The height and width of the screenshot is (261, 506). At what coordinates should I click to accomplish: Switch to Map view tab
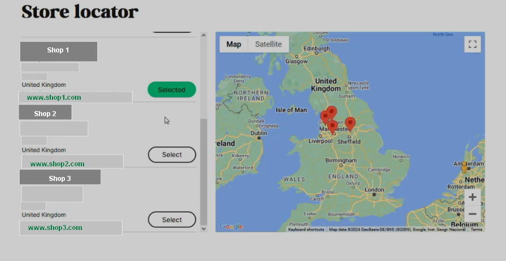click(x=234, y=44)
